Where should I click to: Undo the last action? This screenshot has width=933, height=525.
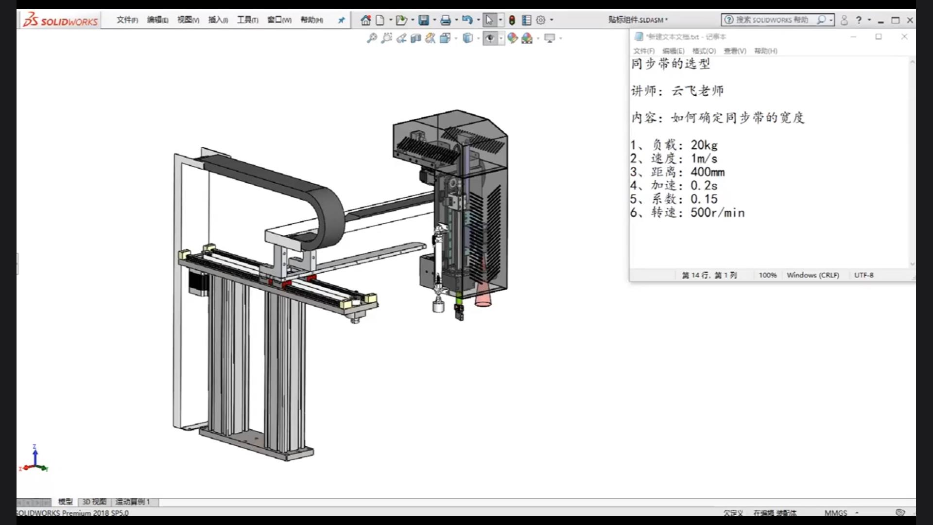467,20
